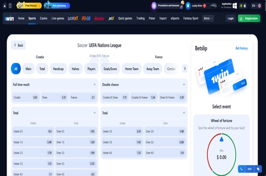Pick Under 2.0 total

(x=122, y=131)
